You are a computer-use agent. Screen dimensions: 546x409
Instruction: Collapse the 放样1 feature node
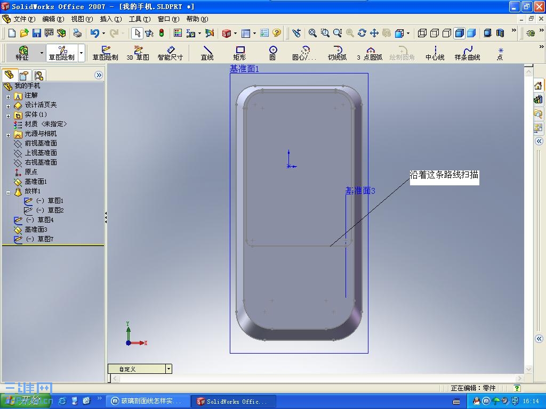[x=9, y=192]
